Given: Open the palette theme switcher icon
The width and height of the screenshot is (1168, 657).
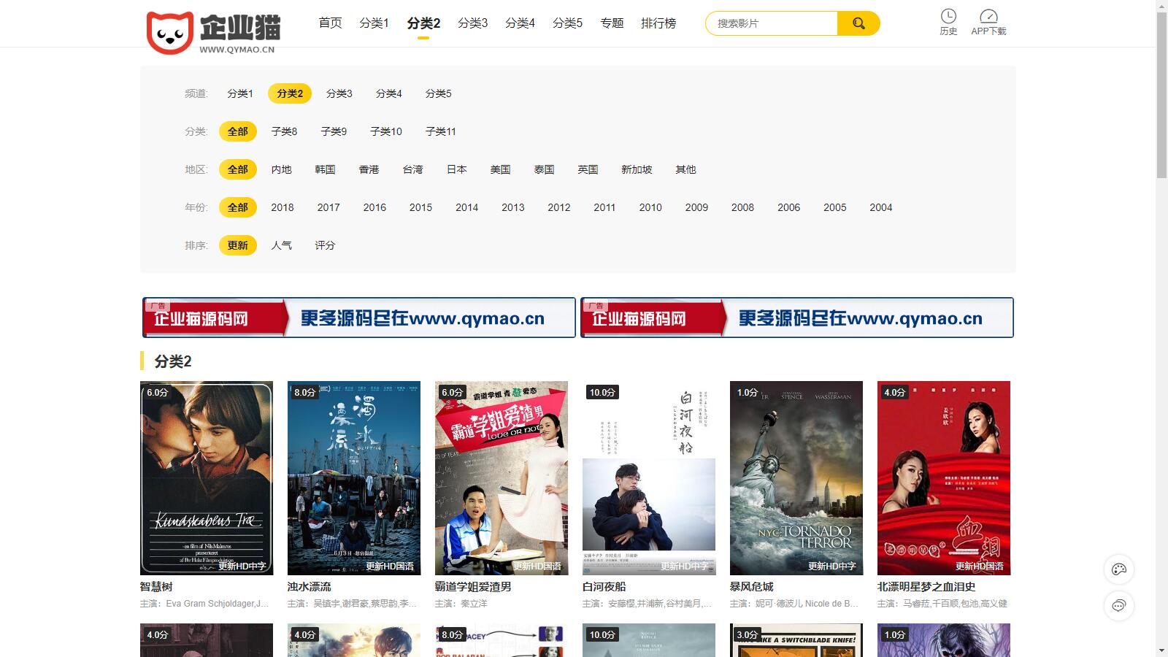Looking at the screenshot, I should (1119, 569).
